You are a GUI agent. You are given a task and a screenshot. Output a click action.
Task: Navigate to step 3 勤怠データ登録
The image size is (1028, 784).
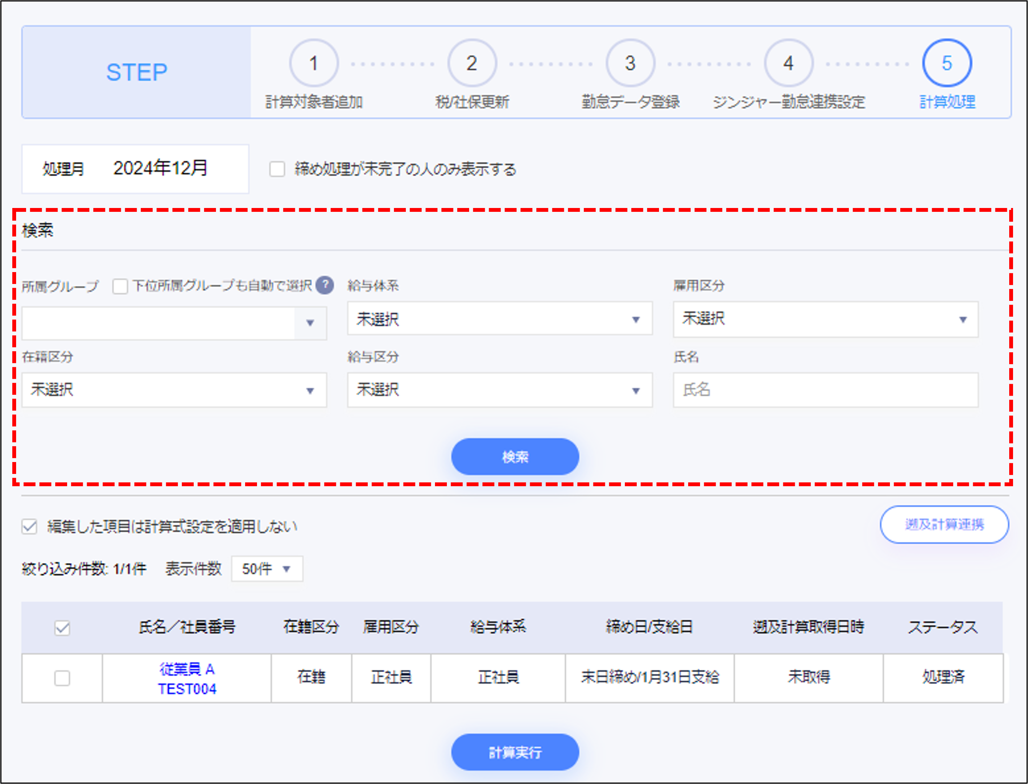click(x=630, y=63)
